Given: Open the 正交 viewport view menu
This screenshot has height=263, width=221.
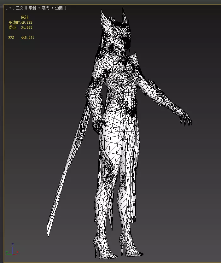Looking at the screenshot, I should [x=20, y=8].
